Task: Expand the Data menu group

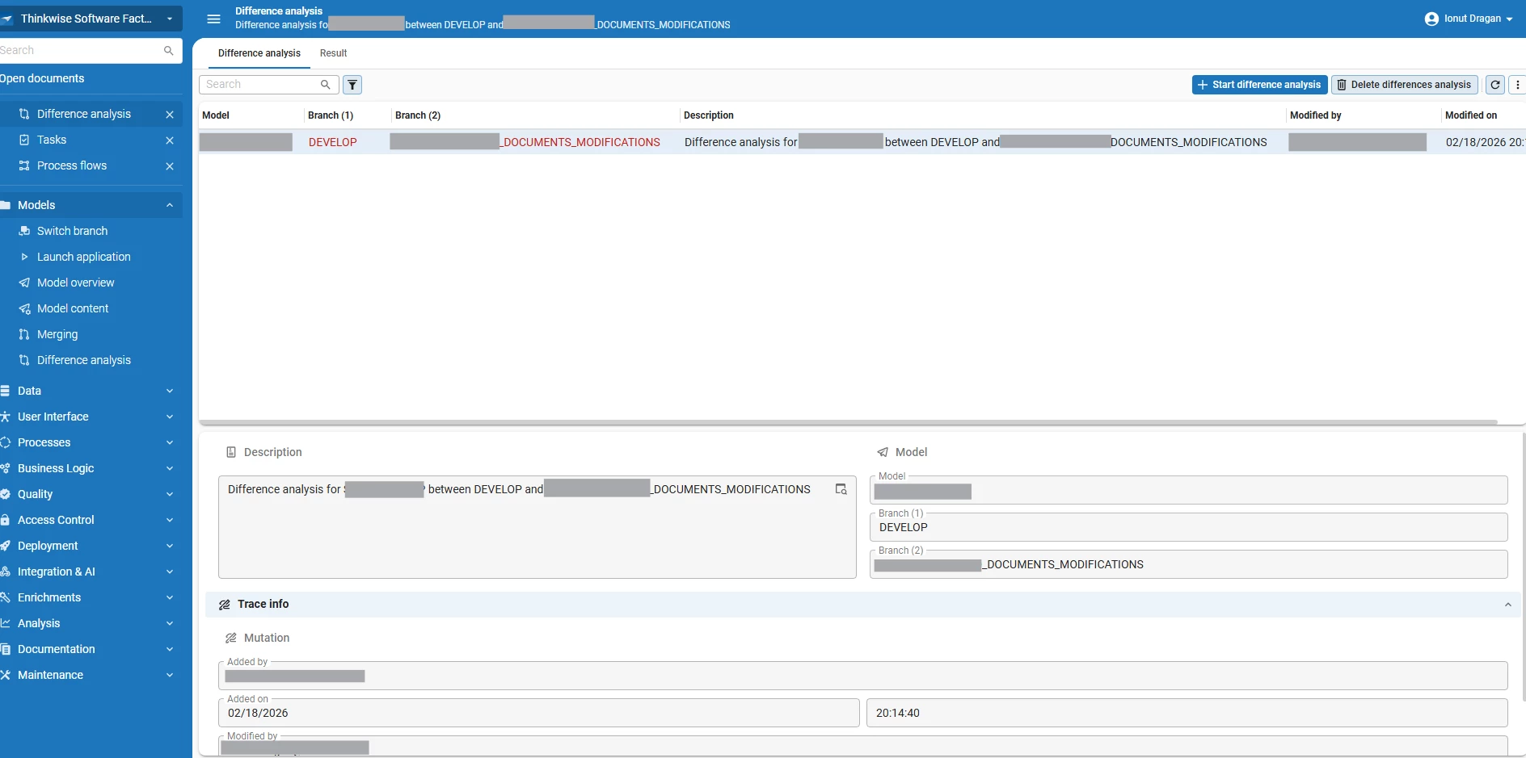Action: [x=170, y=391]
